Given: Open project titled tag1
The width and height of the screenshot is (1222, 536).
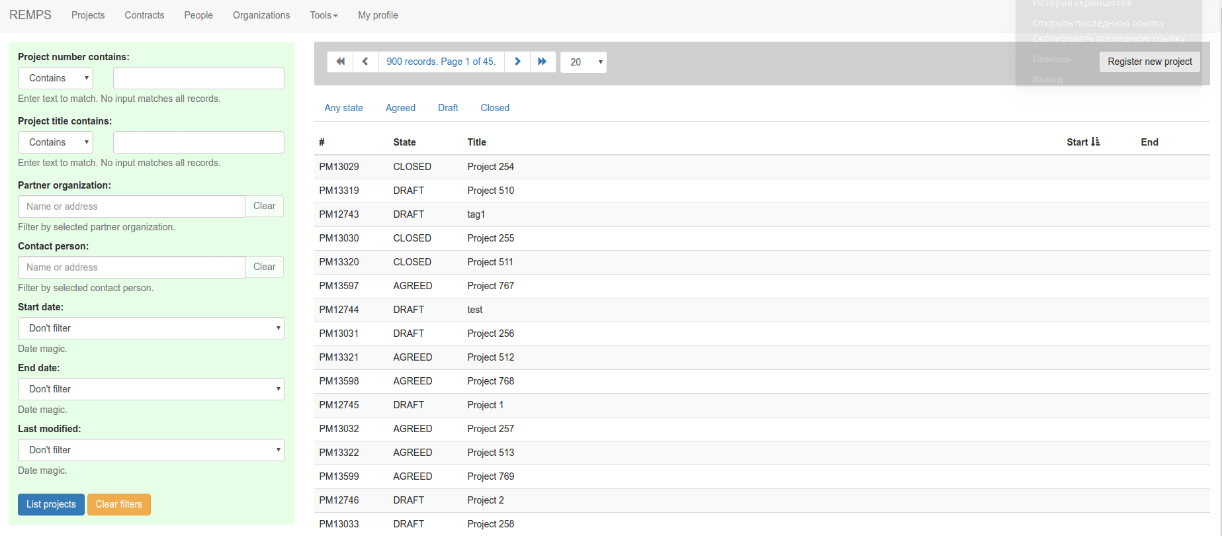Looking at the screenshot, I should pyautogui.click(x=476, y=214).
